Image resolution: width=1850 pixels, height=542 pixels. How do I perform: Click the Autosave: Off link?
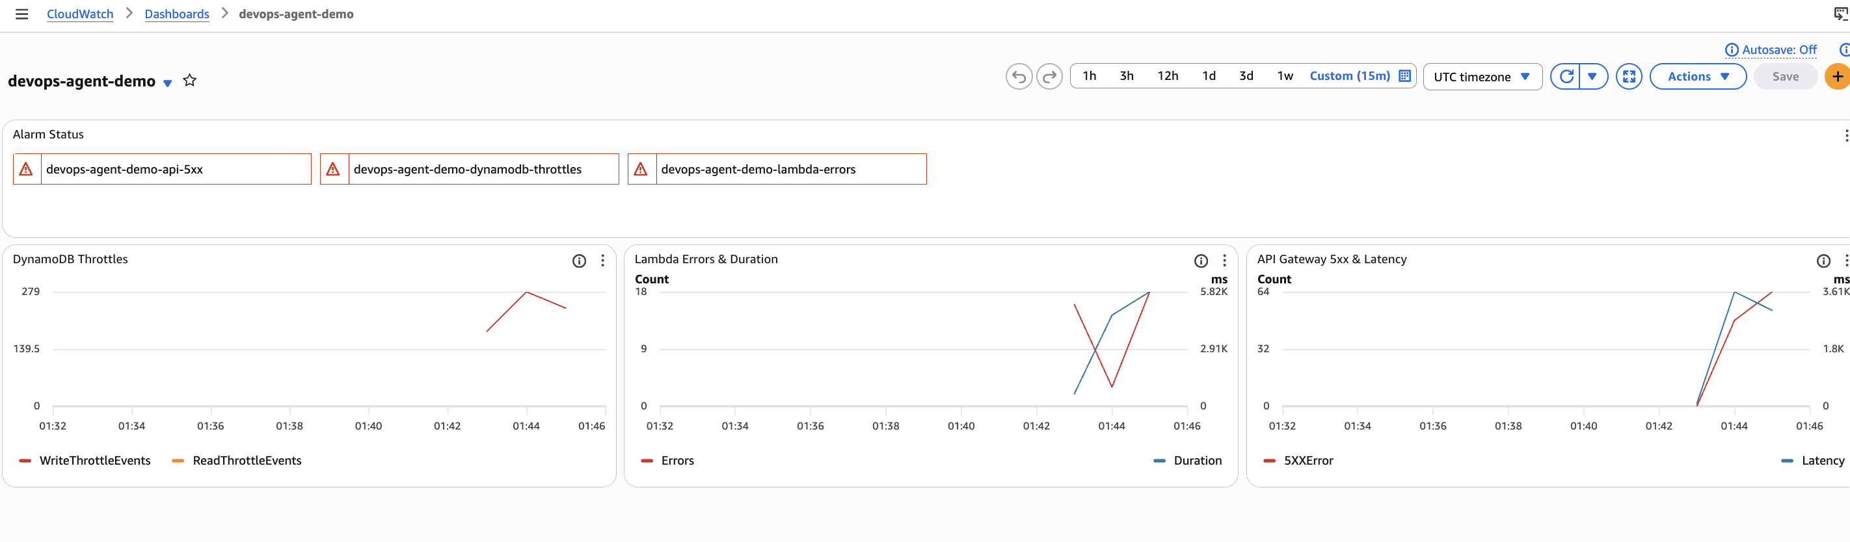point(1778,49)
